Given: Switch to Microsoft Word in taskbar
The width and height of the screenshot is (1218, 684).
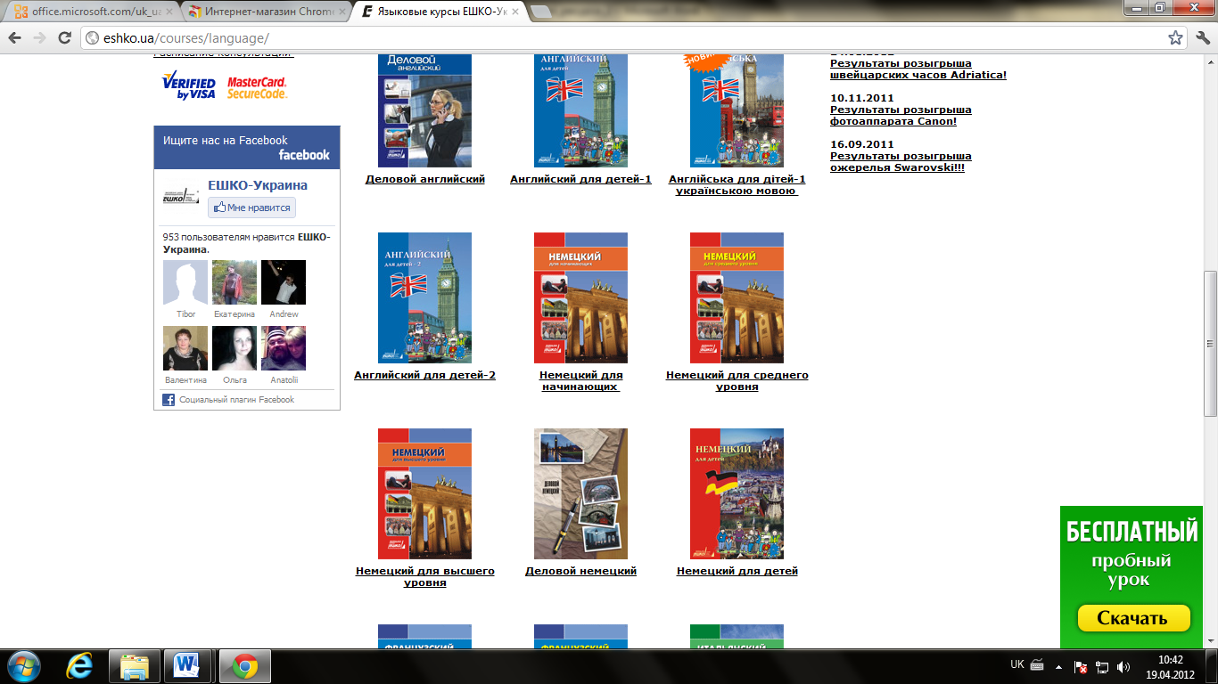Looking at the screenshot, I should click(188, 666).
